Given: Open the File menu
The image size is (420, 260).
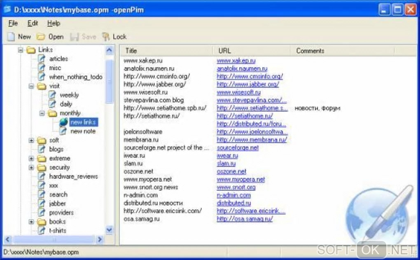Looking at the screenshot, I should click(x=13, y=23).
